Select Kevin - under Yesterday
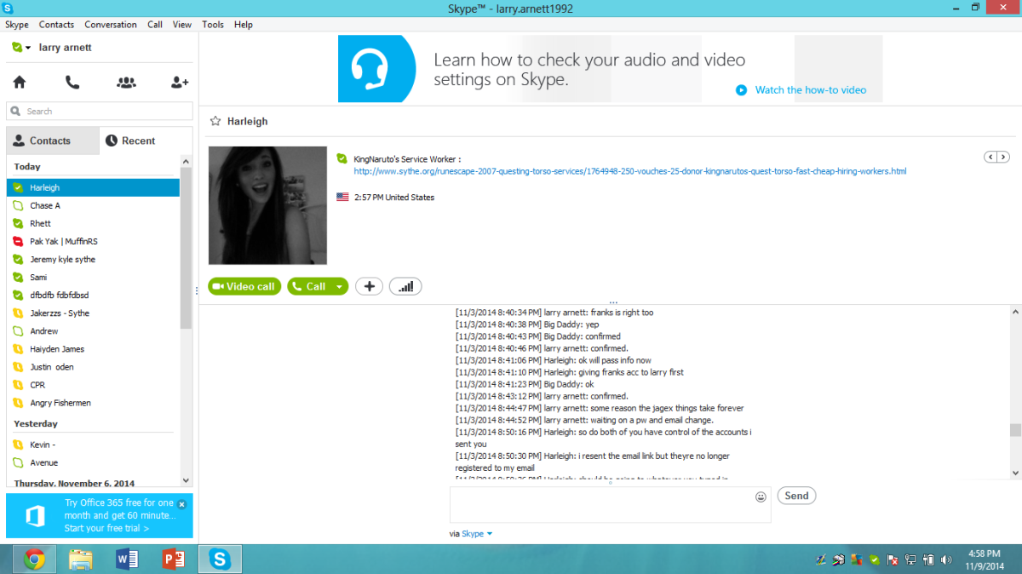The image size is (1022, 574). click(x=93, y=445)
